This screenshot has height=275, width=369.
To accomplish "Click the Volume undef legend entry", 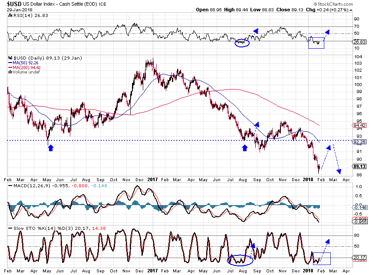I will tap(25, 72).
